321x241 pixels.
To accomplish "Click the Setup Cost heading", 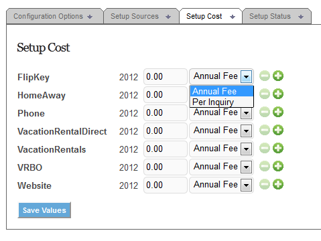I will [x=44, y=48].
